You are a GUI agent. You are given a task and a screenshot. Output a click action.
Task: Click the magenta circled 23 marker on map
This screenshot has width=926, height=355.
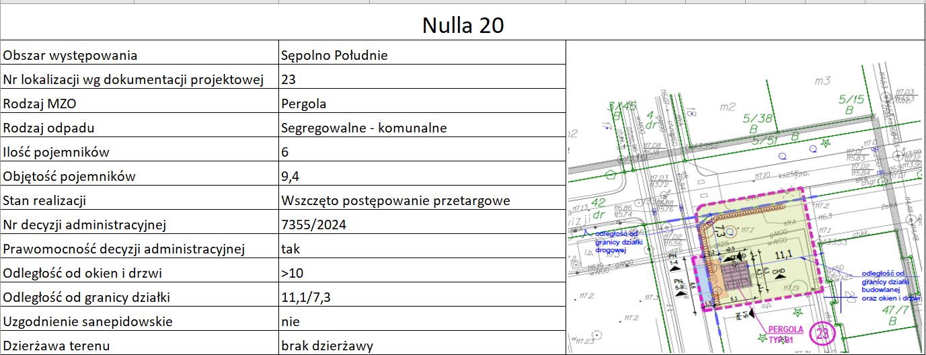tap(821, 333)
